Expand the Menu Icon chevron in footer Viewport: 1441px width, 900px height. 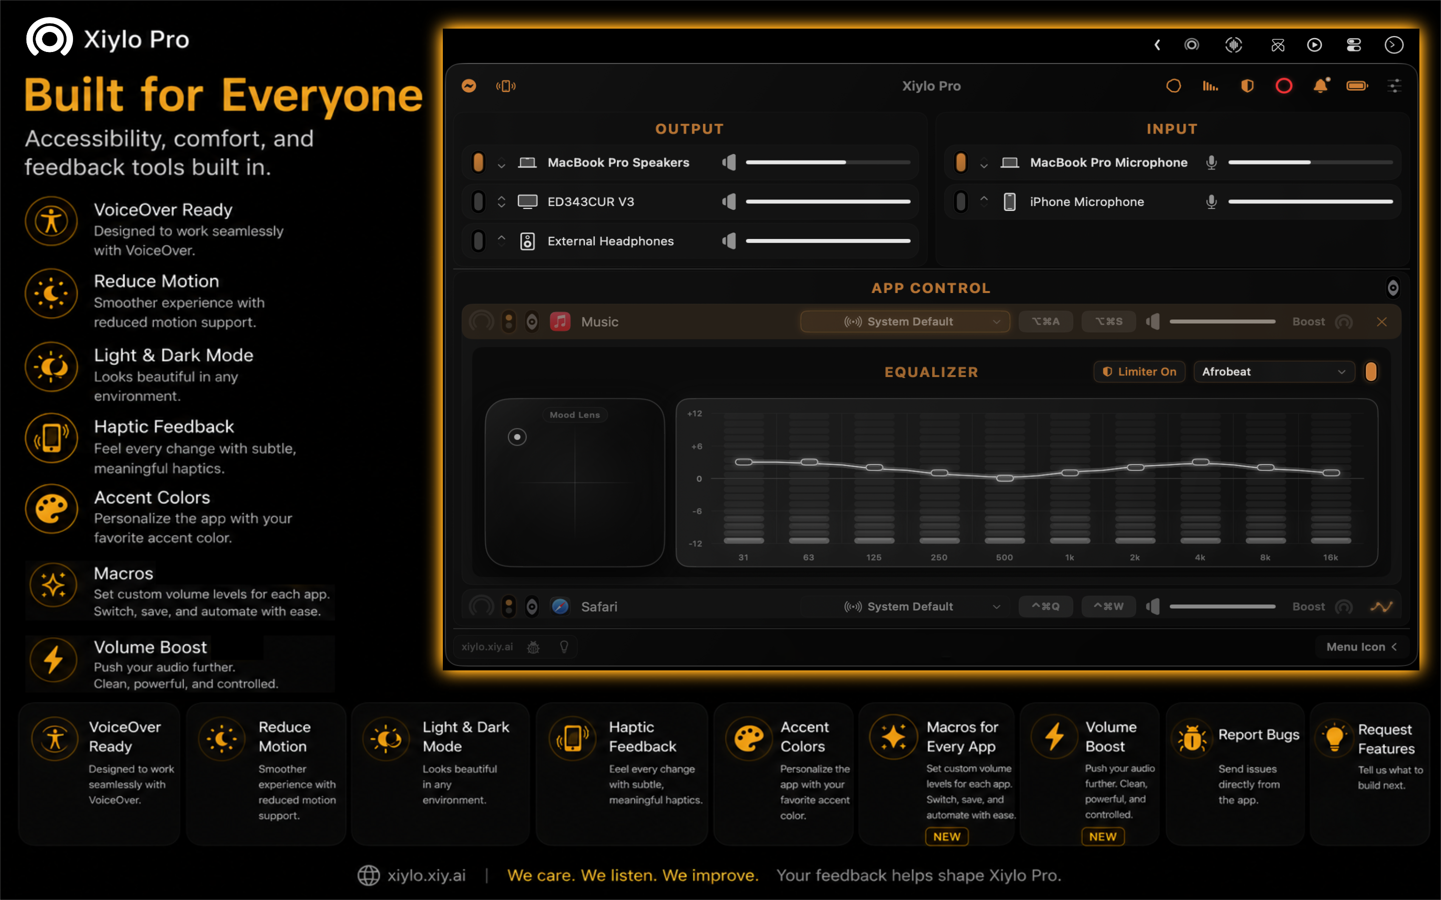coord(1394,647)
